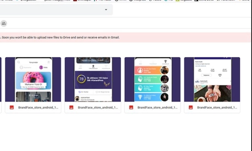Click the red image icon under the 78 badge thumbnail

coord(71,108)
